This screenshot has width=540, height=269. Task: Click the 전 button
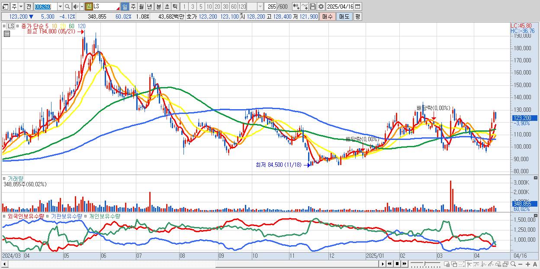(29, 6)
